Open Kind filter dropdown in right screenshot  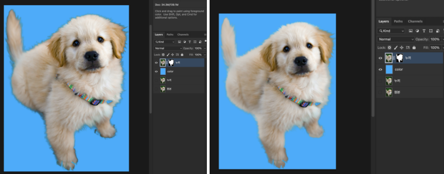tap(391, 31)
